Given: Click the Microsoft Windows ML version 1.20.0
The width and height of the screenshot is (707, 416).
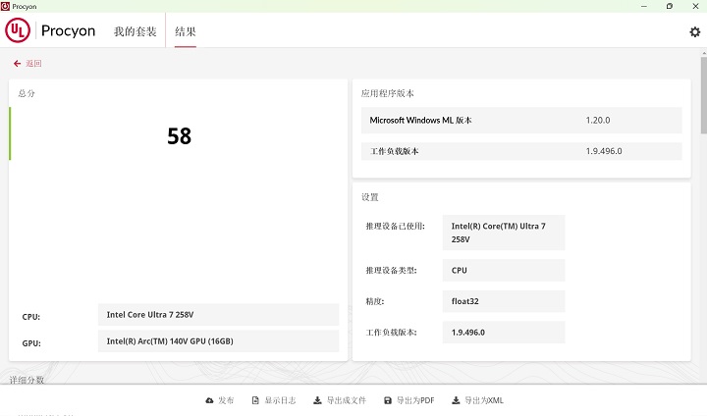Looking at the screenshot, I should point(598,121).
